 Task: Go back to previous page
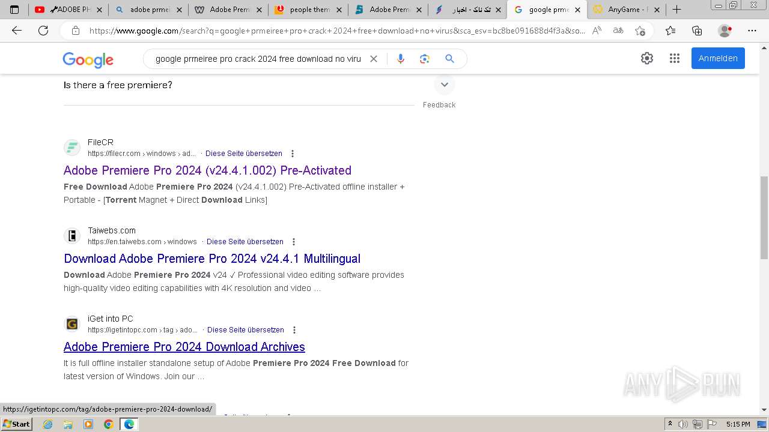(17, 31)
